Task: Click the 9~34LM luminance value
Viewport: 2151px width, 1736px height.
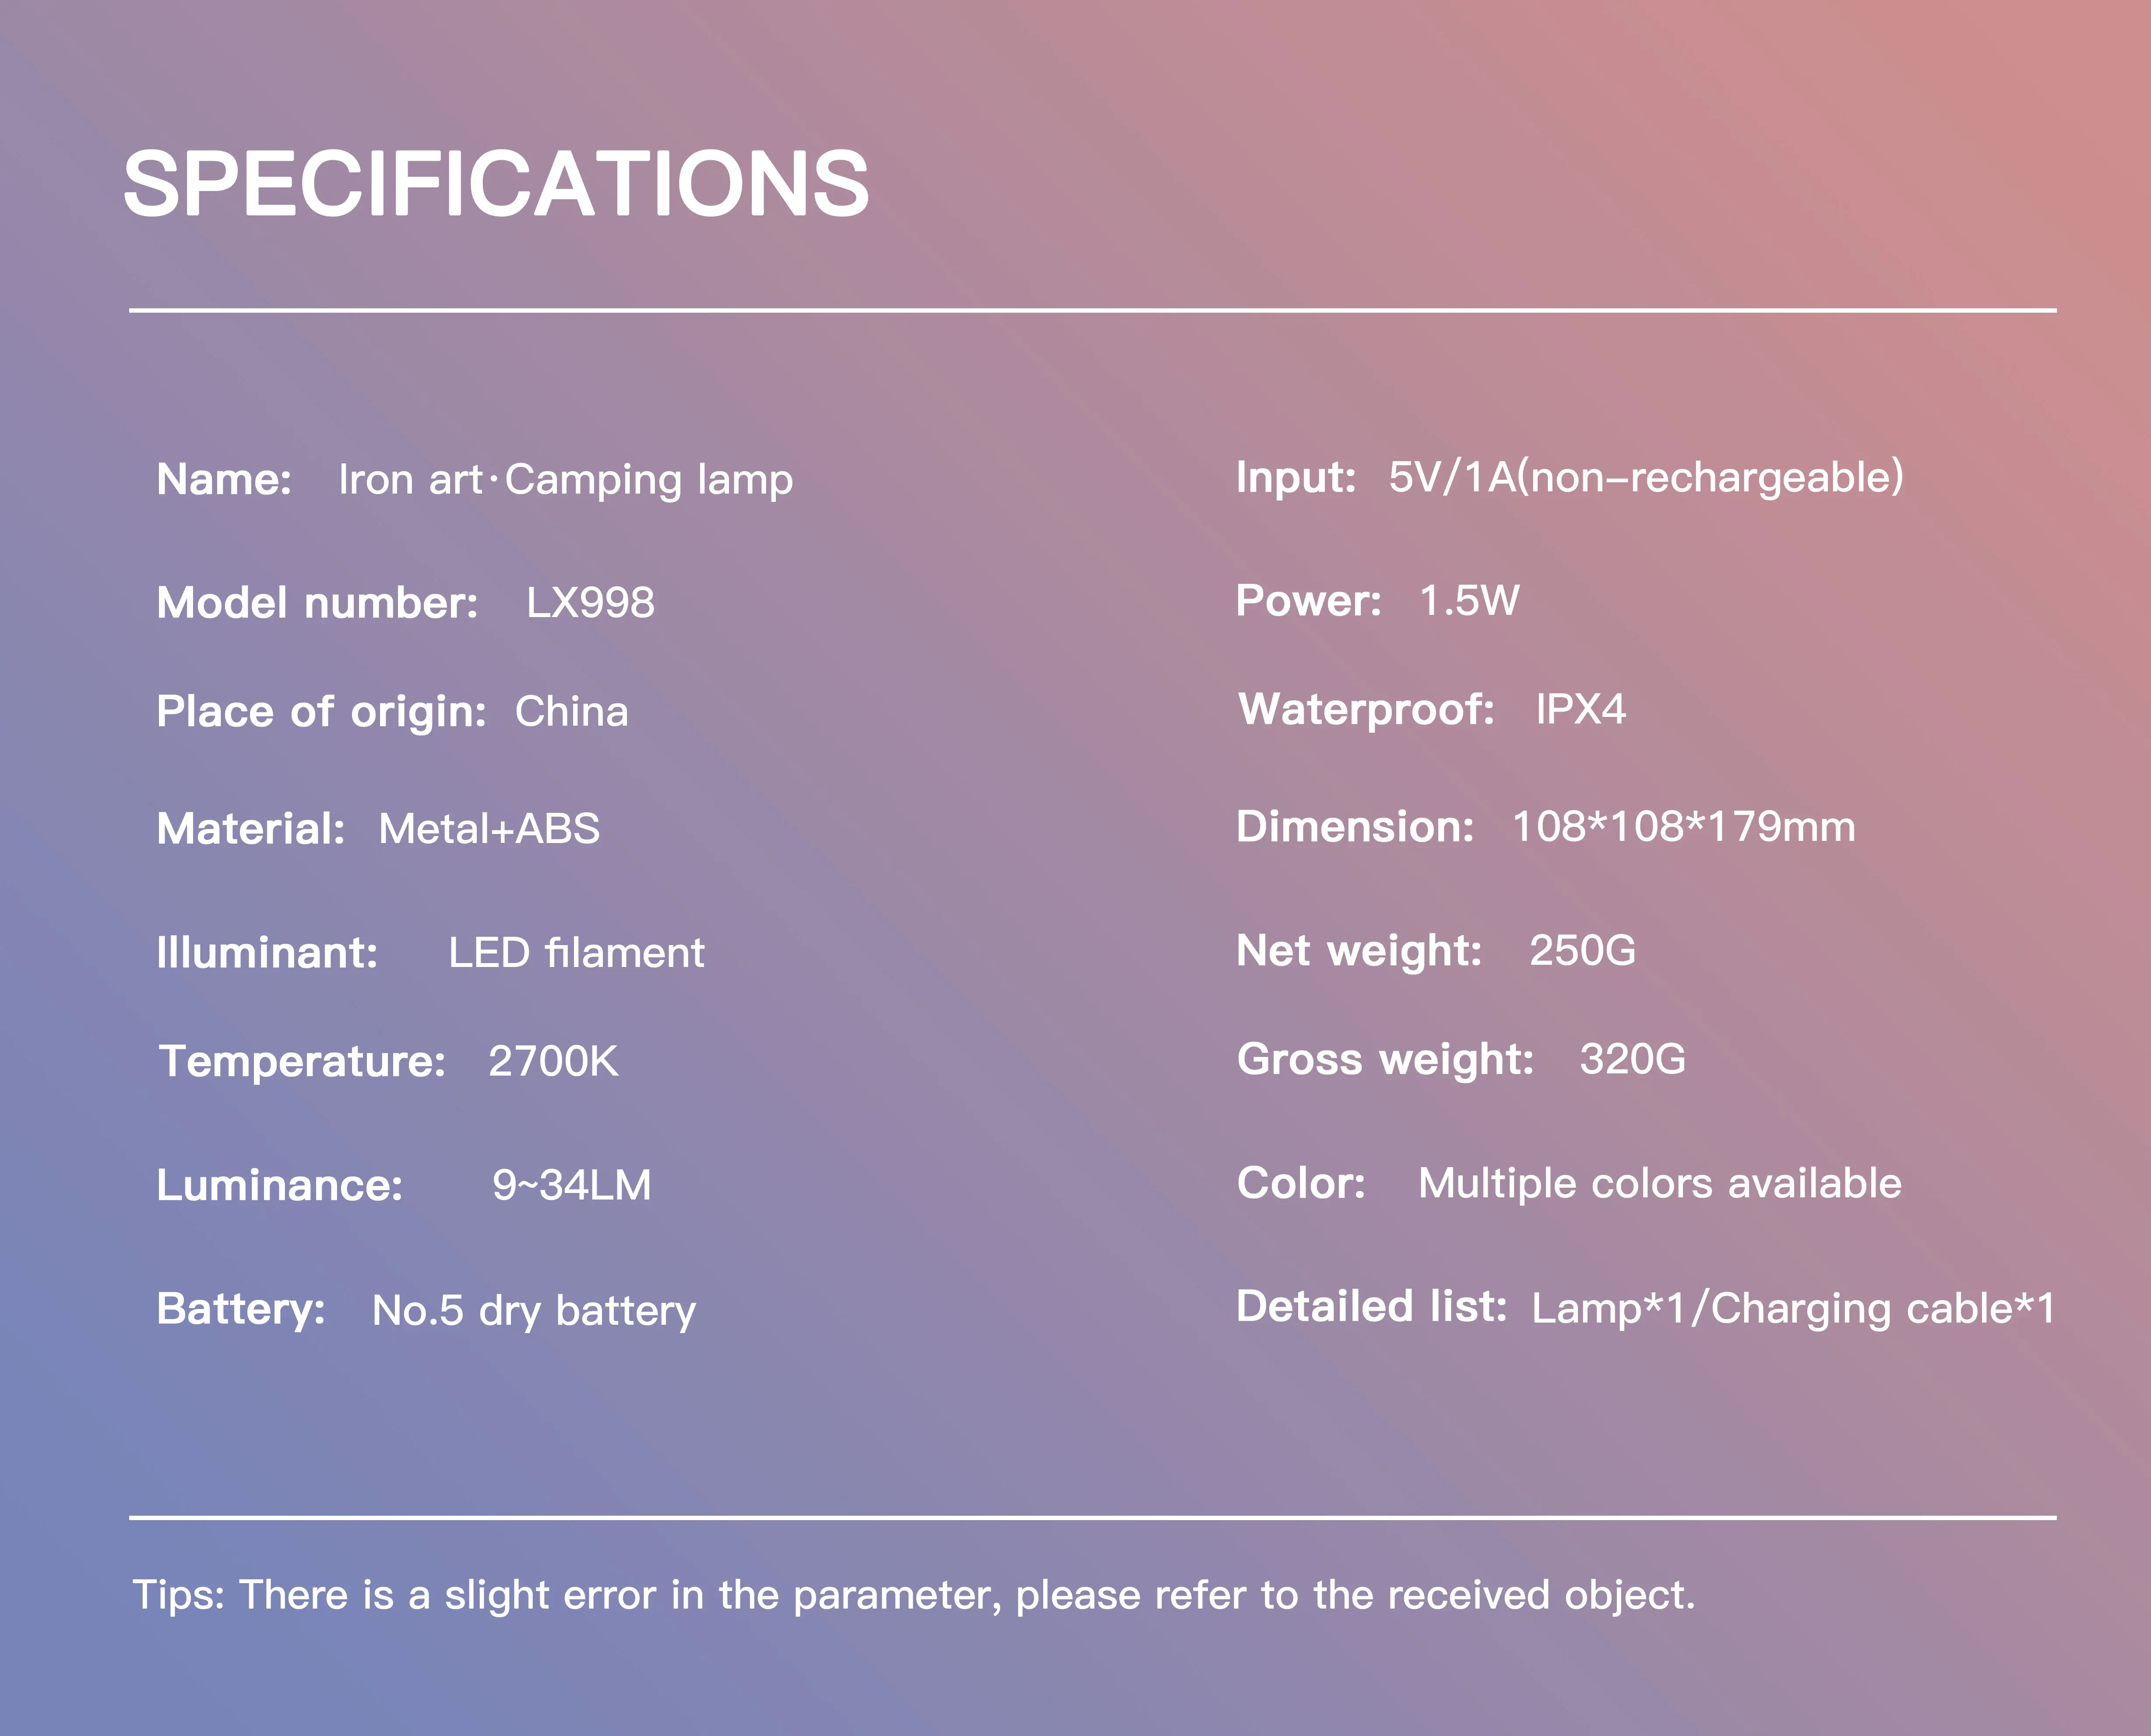Action: point(571,1185)
